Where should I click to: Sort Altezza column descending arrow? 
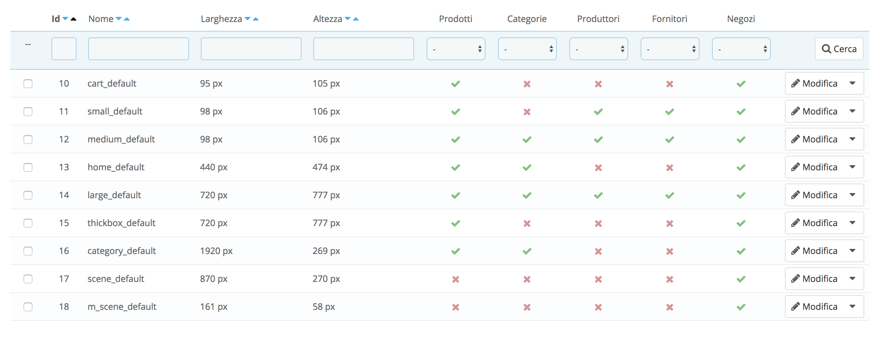348,19
